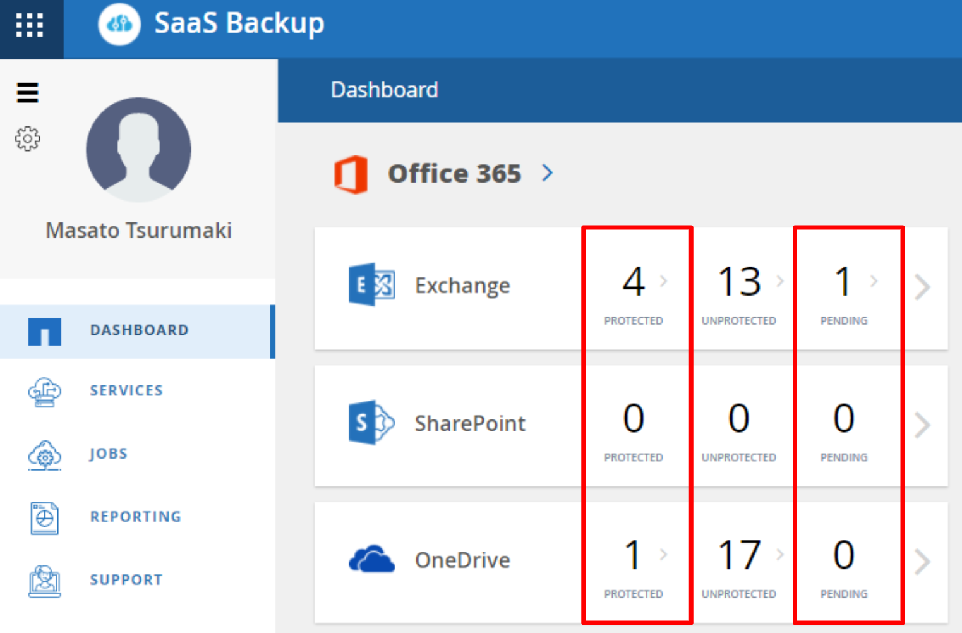Expand the chevron next to Office 365
The image size is (962, 633).
point(548,172)
